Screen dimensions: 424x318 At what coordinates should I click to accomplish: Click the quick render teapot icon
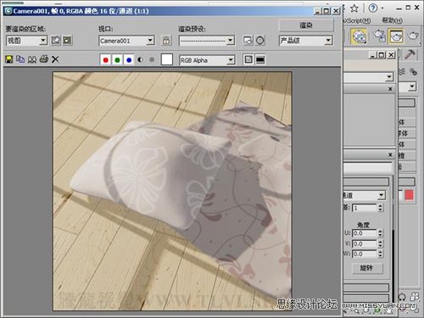413,36
